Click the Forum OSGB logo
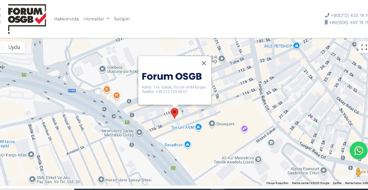Viewport: 368px width, 190px height. [x=27, y=19]
